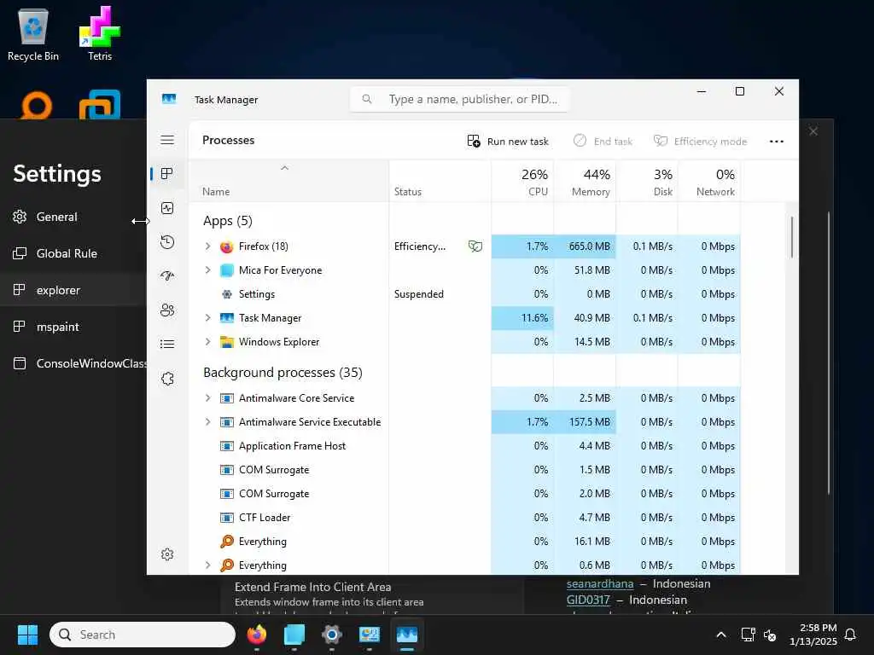
Task: Click the Windows taskbar Search box
Action: [x=143, y=635]
